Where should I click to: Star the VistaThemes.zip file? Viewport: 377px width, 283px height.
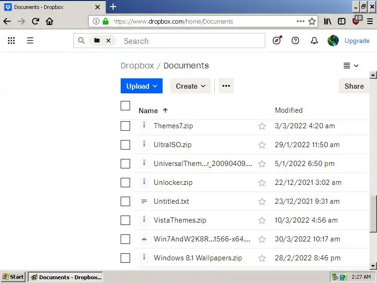pyautogui.click(x=262, y=221)
